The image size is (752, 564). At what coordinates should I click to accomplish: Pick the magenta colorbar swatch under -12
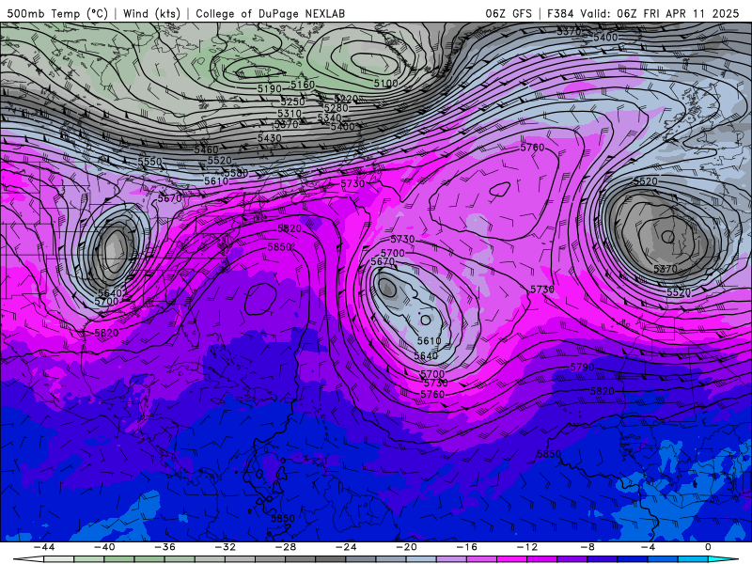pos(511,558)
